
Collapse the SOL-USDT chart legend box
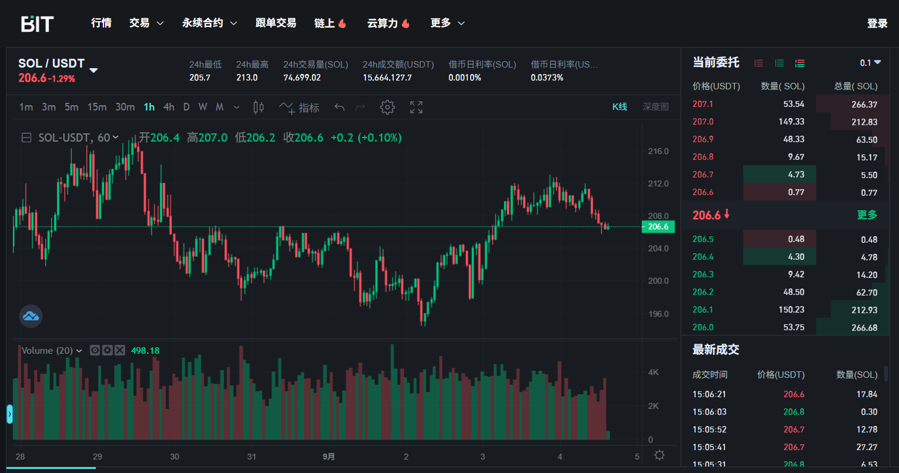click(x=26, y=138)
